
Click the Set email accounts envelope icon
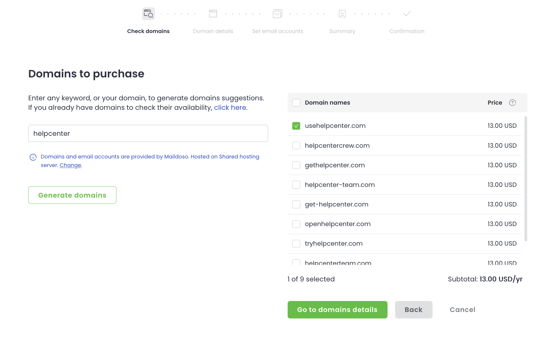pyautogui.click(x=278, y=14)
